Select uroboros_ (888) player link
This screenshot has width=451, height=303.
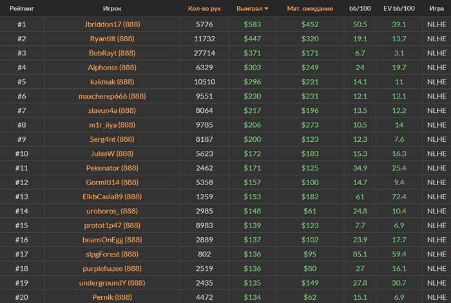pos(112,211)
